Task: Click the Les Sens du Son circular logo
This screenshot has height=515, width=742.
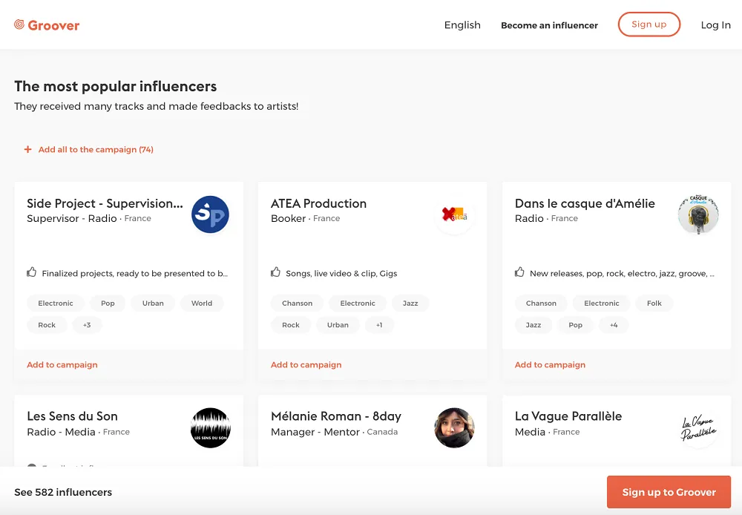Action: 210,427
